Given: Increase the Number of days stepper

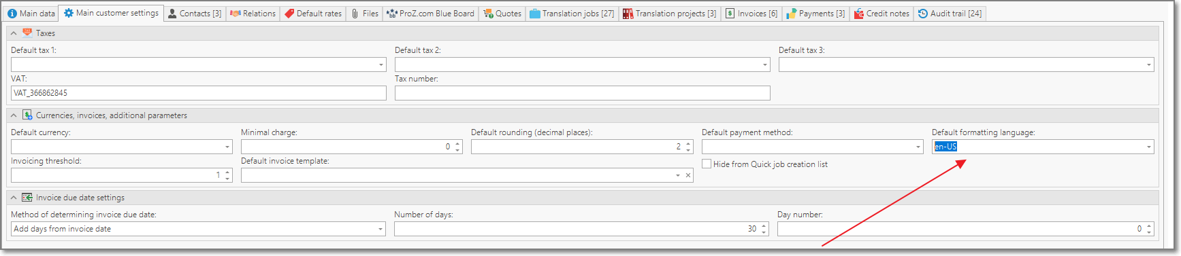Looking at the screenshot, I should [764, 226].
